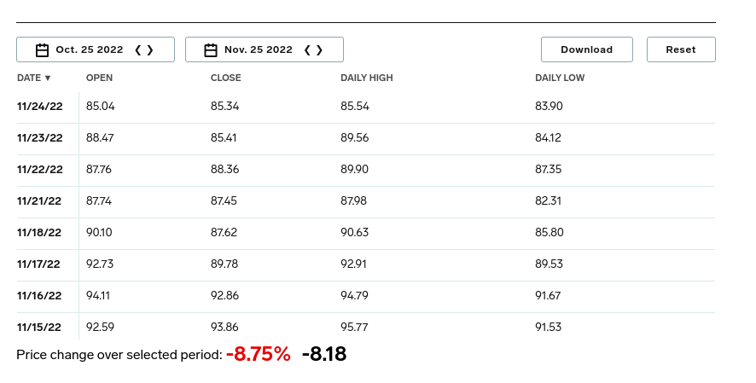Click the Download button
The image size is (756, 383).
click(x=587, y=49)
